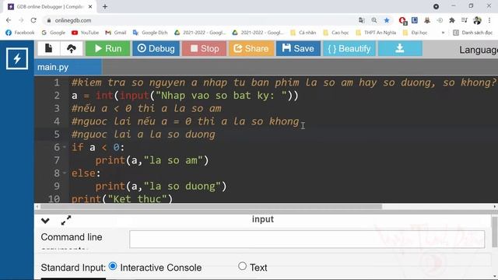The height and width of the screenshot is (280, 498).
Task: Stop execution with the Stop button
Action: (204, 48)
